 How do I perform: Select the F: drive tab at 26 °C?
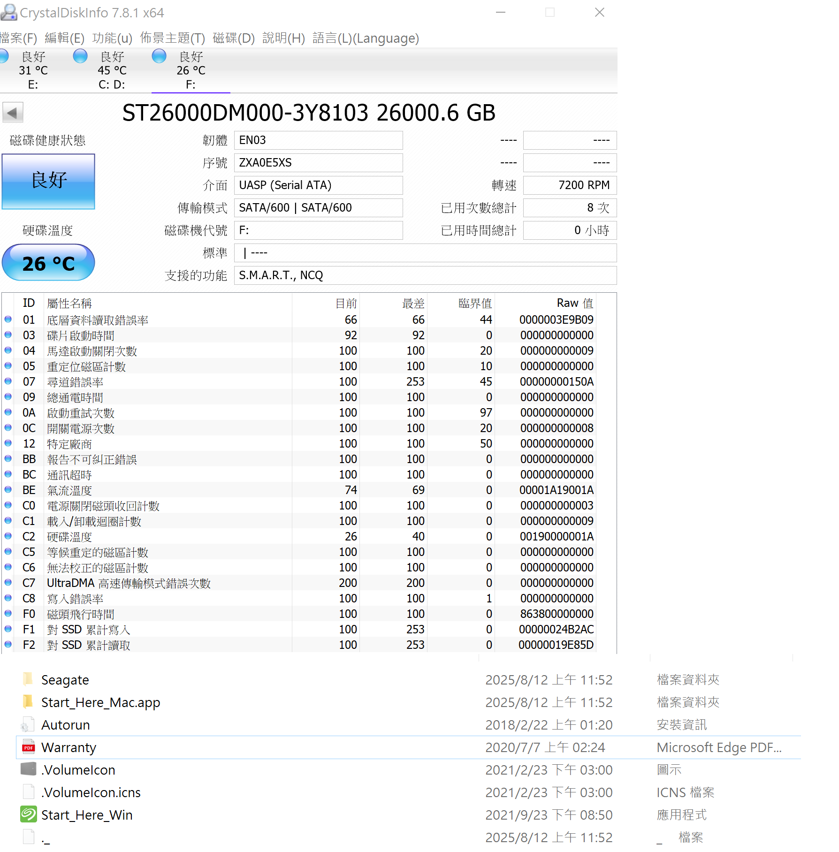(x=191, y=70)
